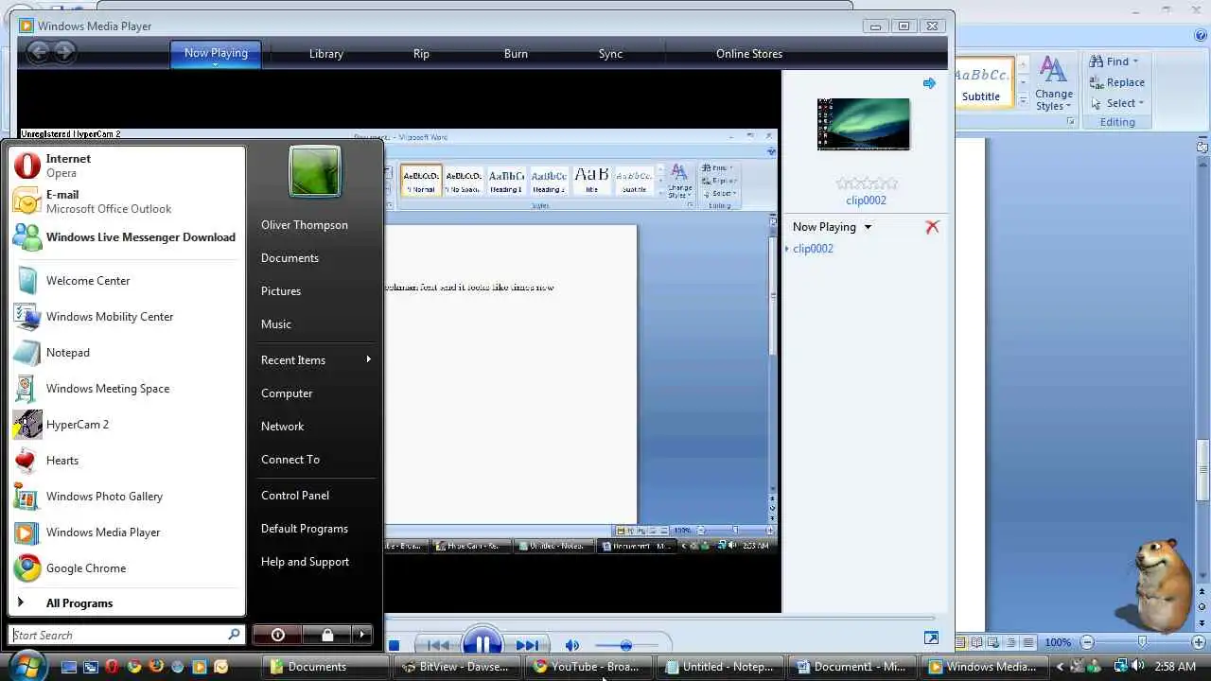Open Windows Meeting Space
This screenshot has height=681, width=1211.
tap(127, 389)
